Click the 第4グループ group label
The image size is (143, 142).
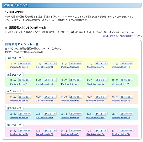pos(14,108)
